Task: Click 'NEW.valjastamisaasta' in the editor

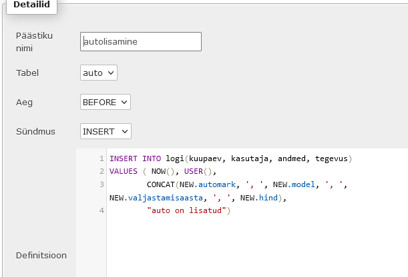Action: pyautogui.click(x=156, y=198)
